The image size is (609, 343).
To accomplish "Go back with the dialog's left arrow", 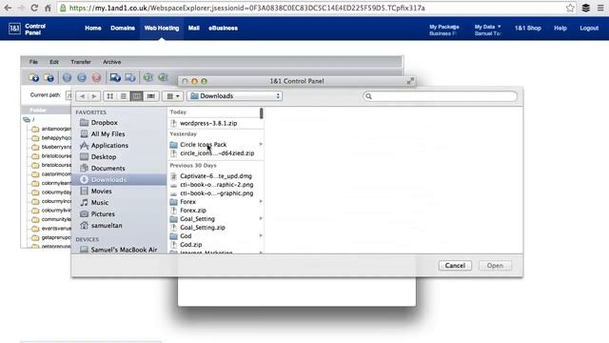I will click(x=82, y=96).
